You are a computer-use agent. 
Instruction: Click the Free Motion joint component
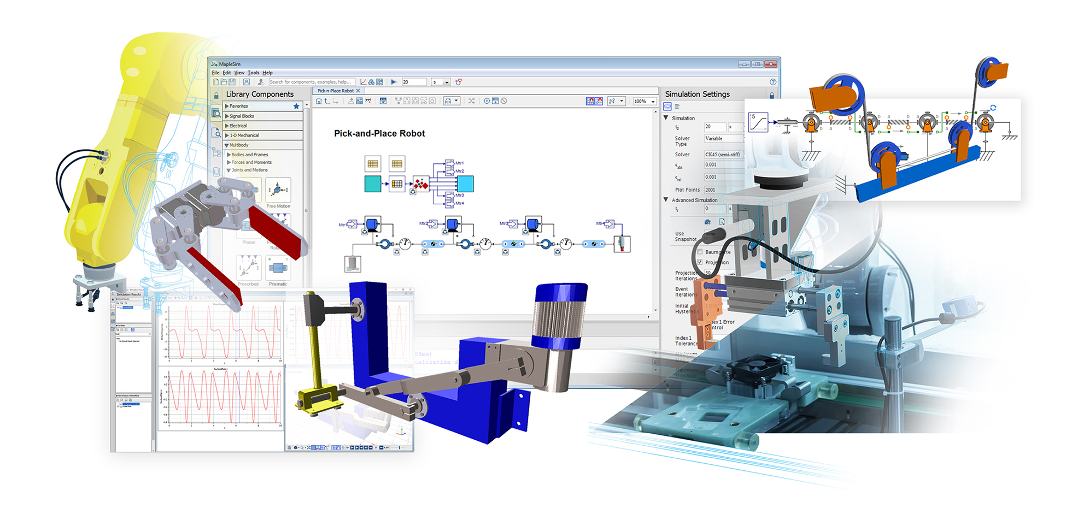(278, 191)
